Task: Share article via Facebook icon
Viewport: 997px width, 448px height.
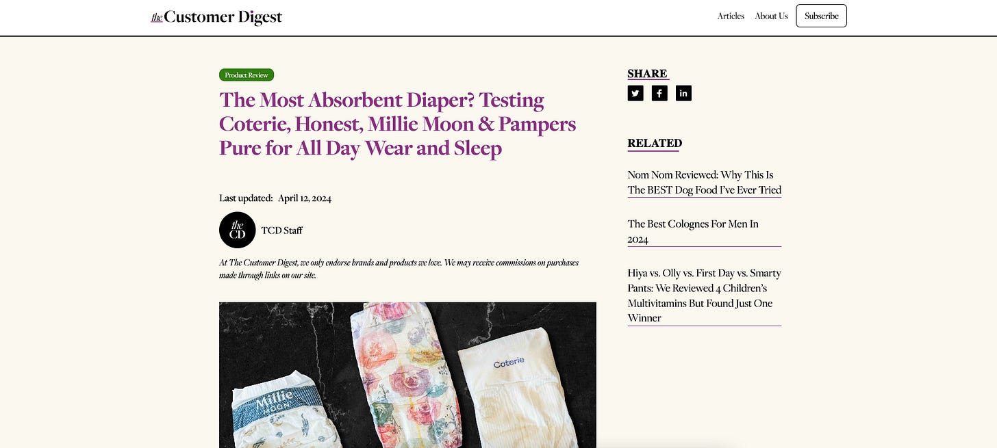Action: [659, 93]
